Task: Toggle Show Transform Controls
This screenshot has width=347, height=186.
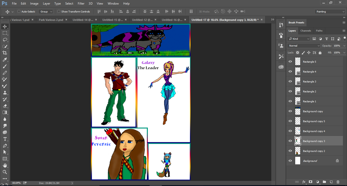Action: click(58, 11)
